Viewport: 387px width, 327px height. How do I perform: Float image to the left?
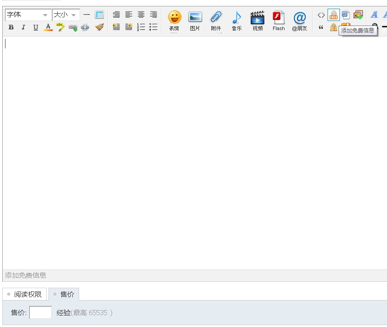[116, 27]
